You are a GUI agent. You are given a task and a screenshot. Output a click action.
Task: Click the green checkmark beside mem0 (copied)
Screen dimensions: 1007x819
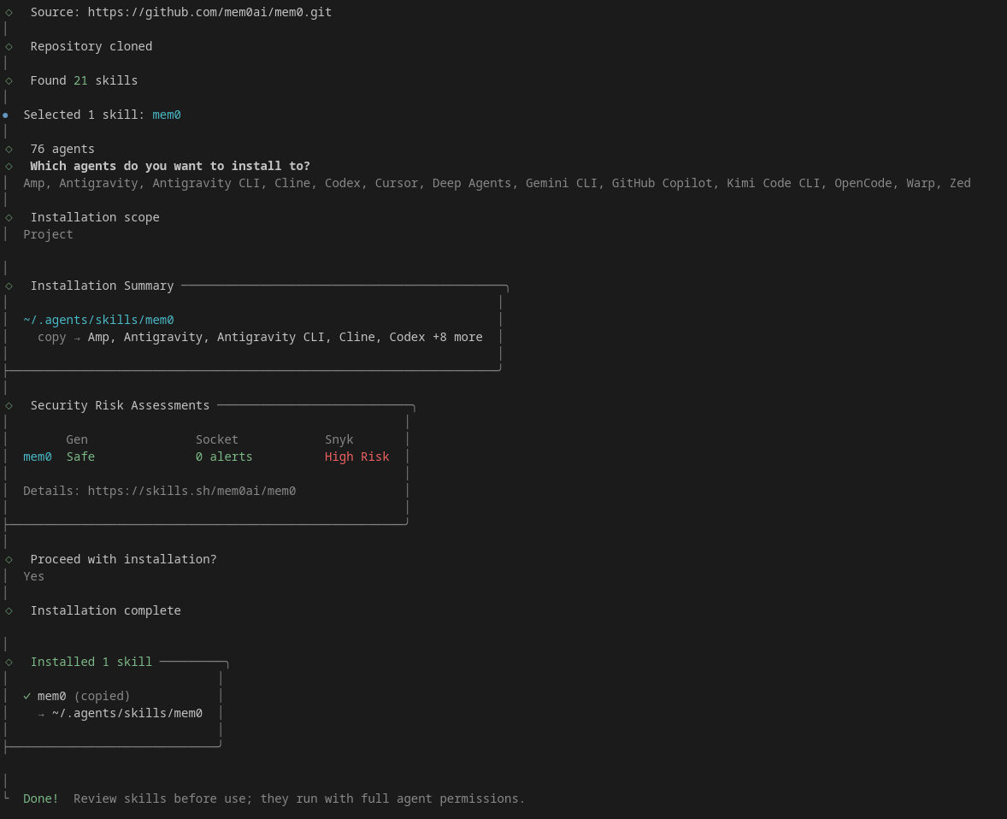click(x=27, y=696)
